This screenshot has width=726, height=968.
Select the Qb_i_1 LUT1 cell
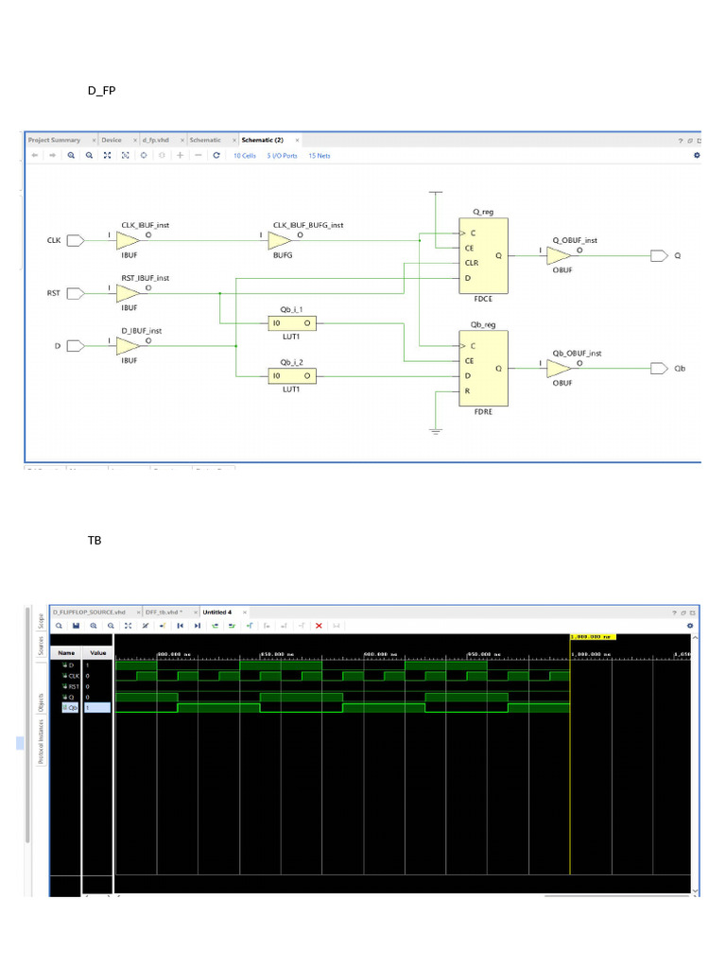pos(292,323)
